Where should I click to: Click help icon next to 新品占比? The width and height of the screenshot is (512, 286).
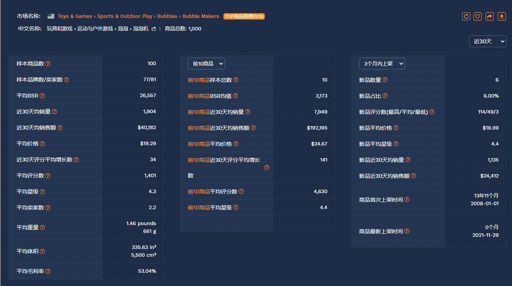point(385,96)
